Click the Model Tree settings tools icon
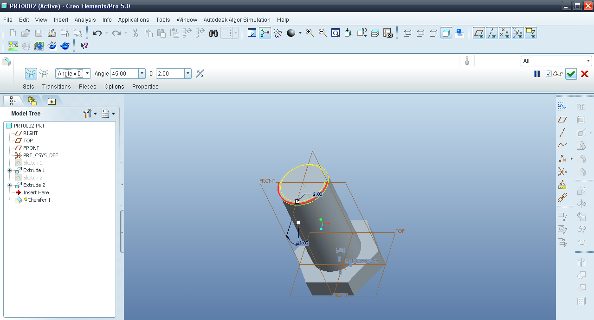 coord(87,113)
